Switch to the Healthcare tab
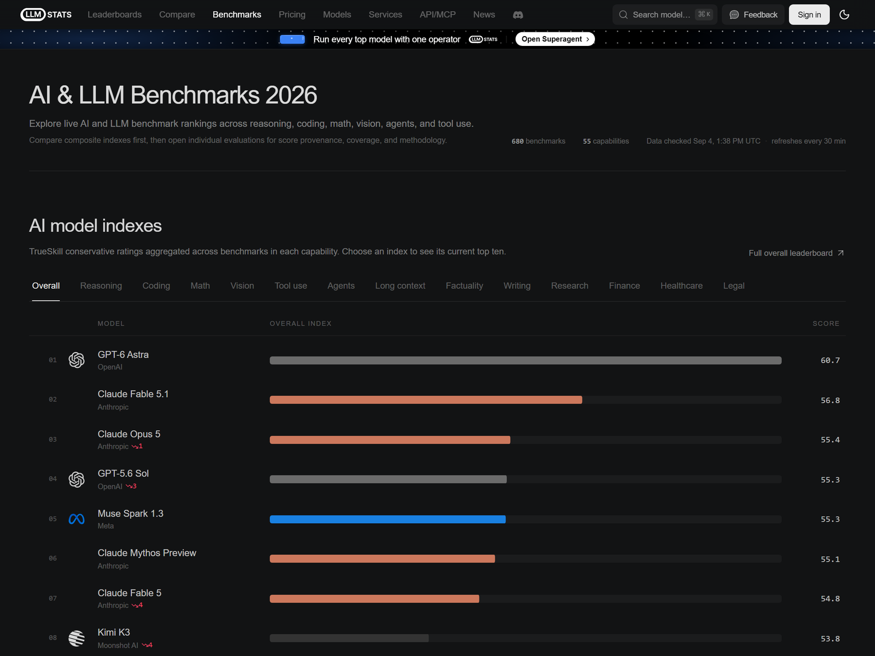875x656 pixels. coord(681,286)
